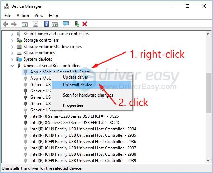
Task: Click Show/Hide console tree toolbar icon
Action: 24,24
